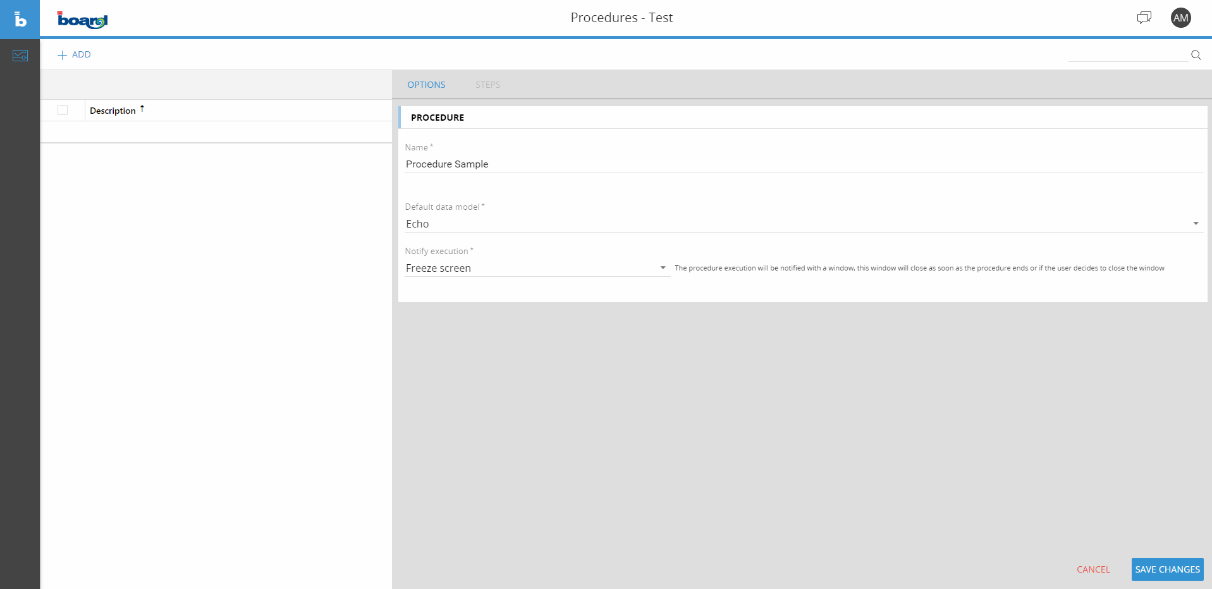Click the ADD button label

[82, 55]
